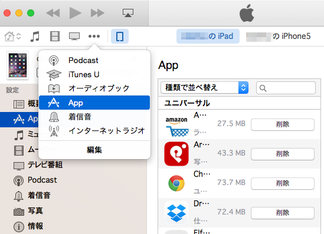This screenshot has height=234, width=324.
Task: Click 削除 for the 43.3 MB app
Action: pyautogui.click(x=283, y=154)
